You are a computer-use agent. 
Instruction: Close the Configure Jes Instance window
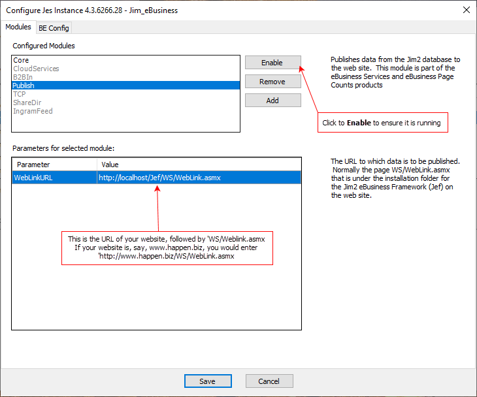click(467, 10)
